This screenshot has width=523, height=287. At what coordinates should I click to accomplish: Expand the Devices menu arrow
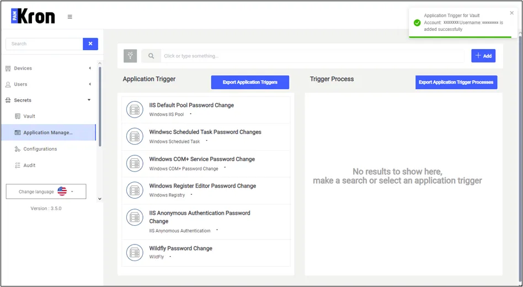pos(90,68)
